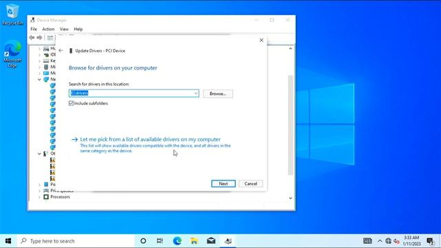Launch Edge from the taskbar
Viewport: 441px width, 248px height.
point(177,240)
